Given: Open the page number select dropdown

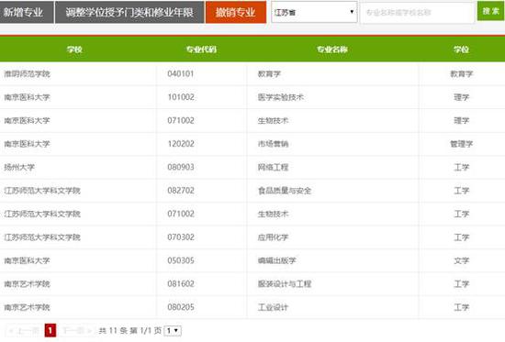Looking at the screenshot, I should pyautogui.click(x=173, y=331).
